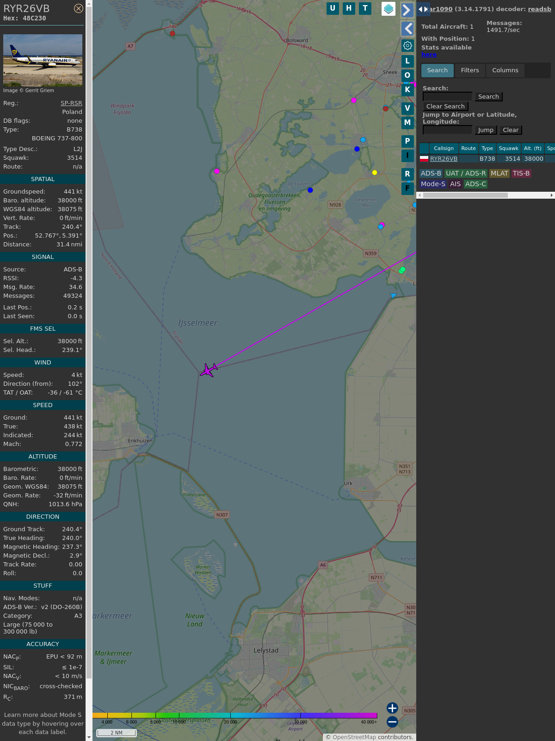This screenshot has width=555, height=741.
Task: Close the RYR26VB aircraft info panel
Action: coord(79,8)
